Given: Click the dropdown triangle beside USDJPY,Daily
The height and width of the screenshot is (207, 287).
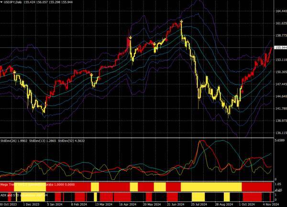Looking at the screenshot, I should pyautogui.click(x=2, y=2).
